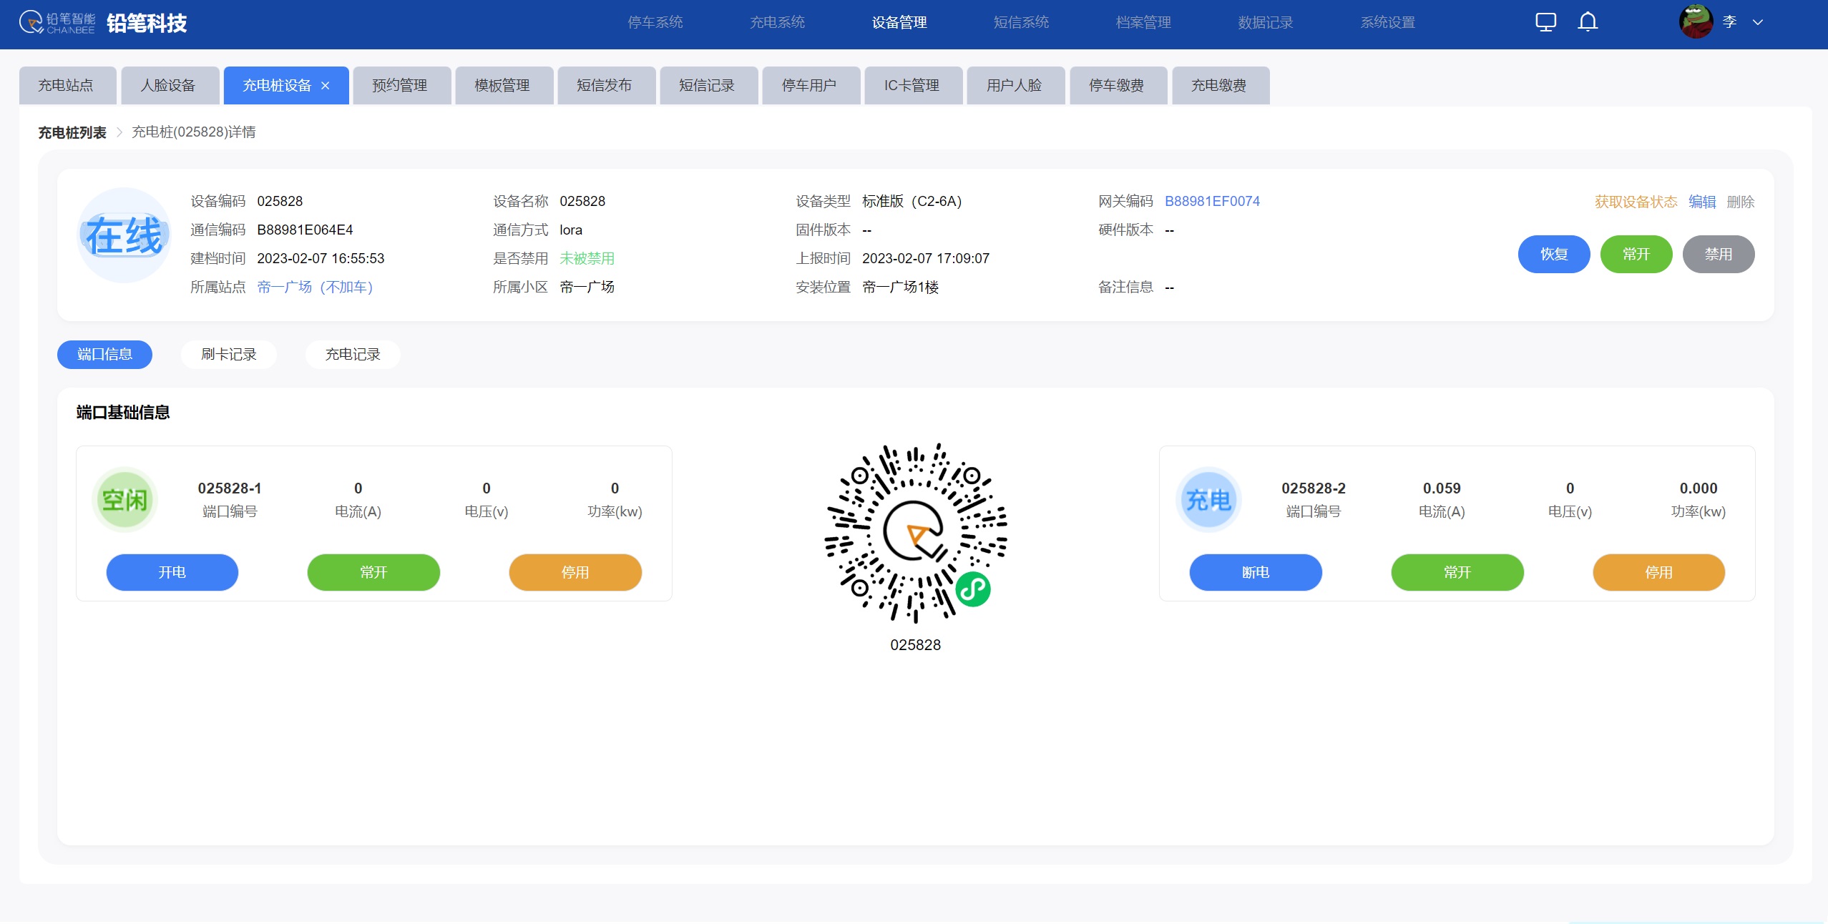Switch to the 停车用户 tab
Image resolution: width=1828 pixels, height=924 pixels.
[x=810, y=86]
